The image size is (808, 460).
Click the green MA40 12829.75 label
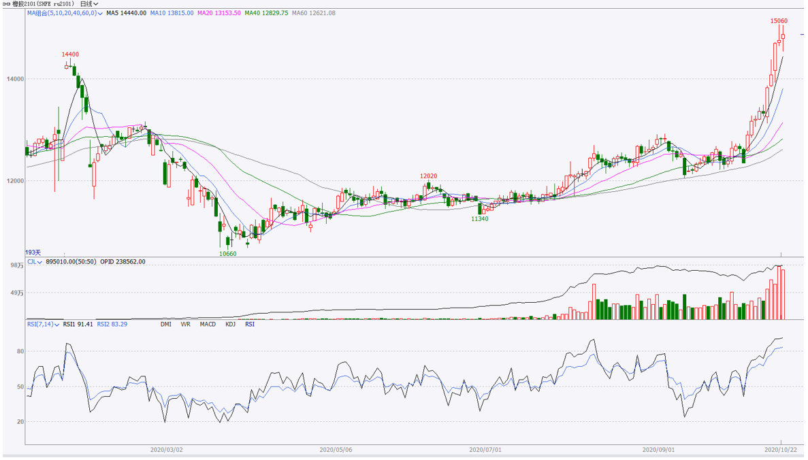[266, 14]
